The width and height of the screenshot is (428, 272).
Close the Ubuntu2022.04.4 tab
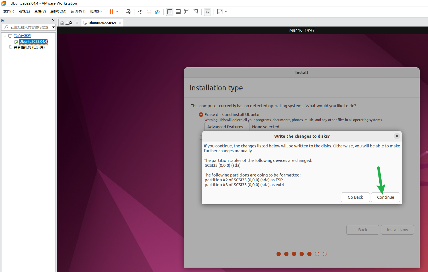[120, 23]
